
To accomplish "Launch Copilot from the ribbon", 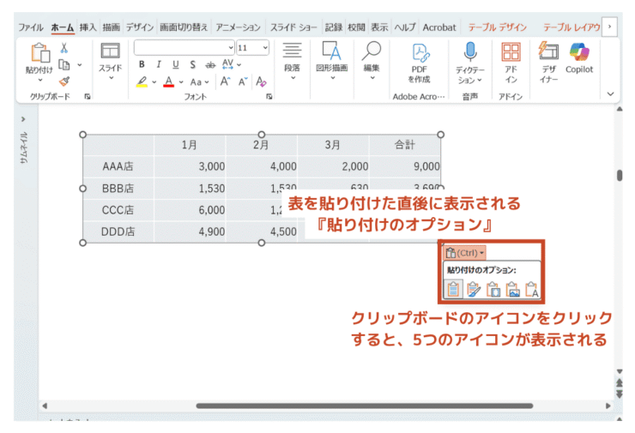I will (579, 58).
